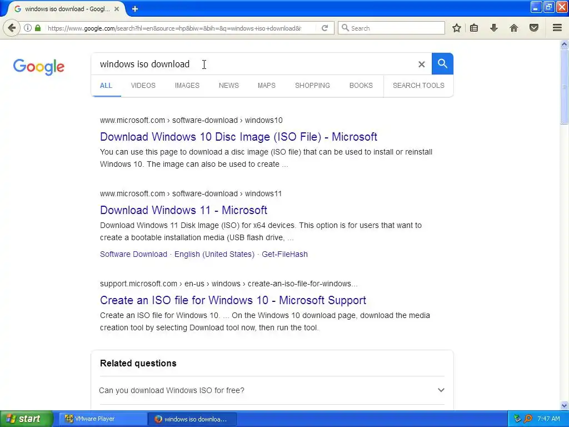
Task: Open 'Download Windows 11 - Microsoft' result
Action: [x=183, y=210]
